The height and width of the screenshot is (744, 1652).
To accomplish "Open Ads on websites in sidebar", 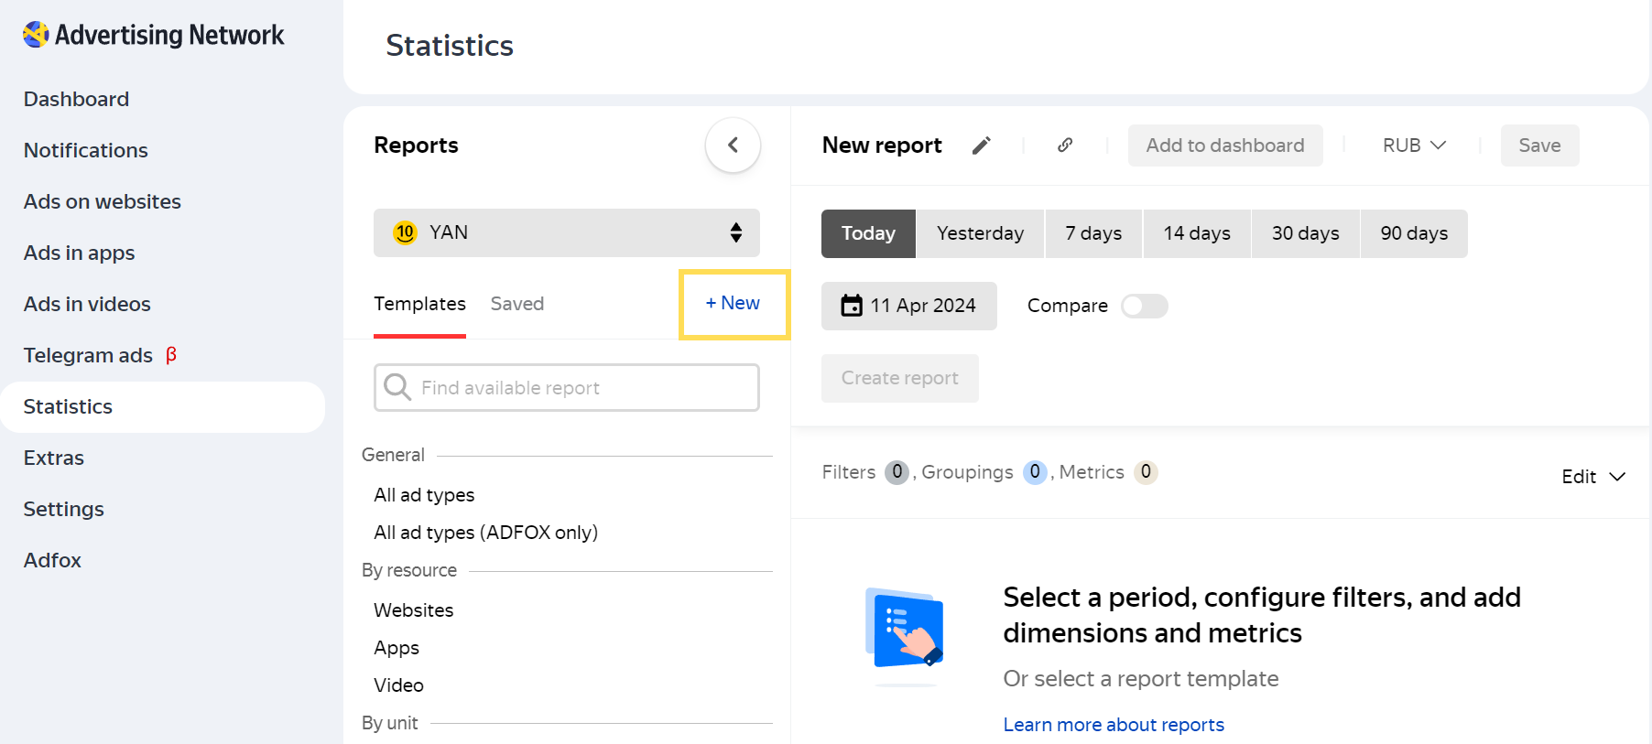I will 103,201.
